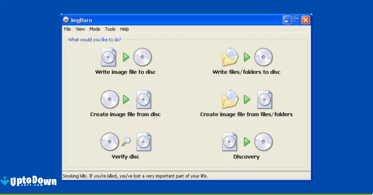This screenshot has width=373, height=195.
Task: Select the Write image file to disc icon
Action: pyautogui.click(x=108, y=57)
